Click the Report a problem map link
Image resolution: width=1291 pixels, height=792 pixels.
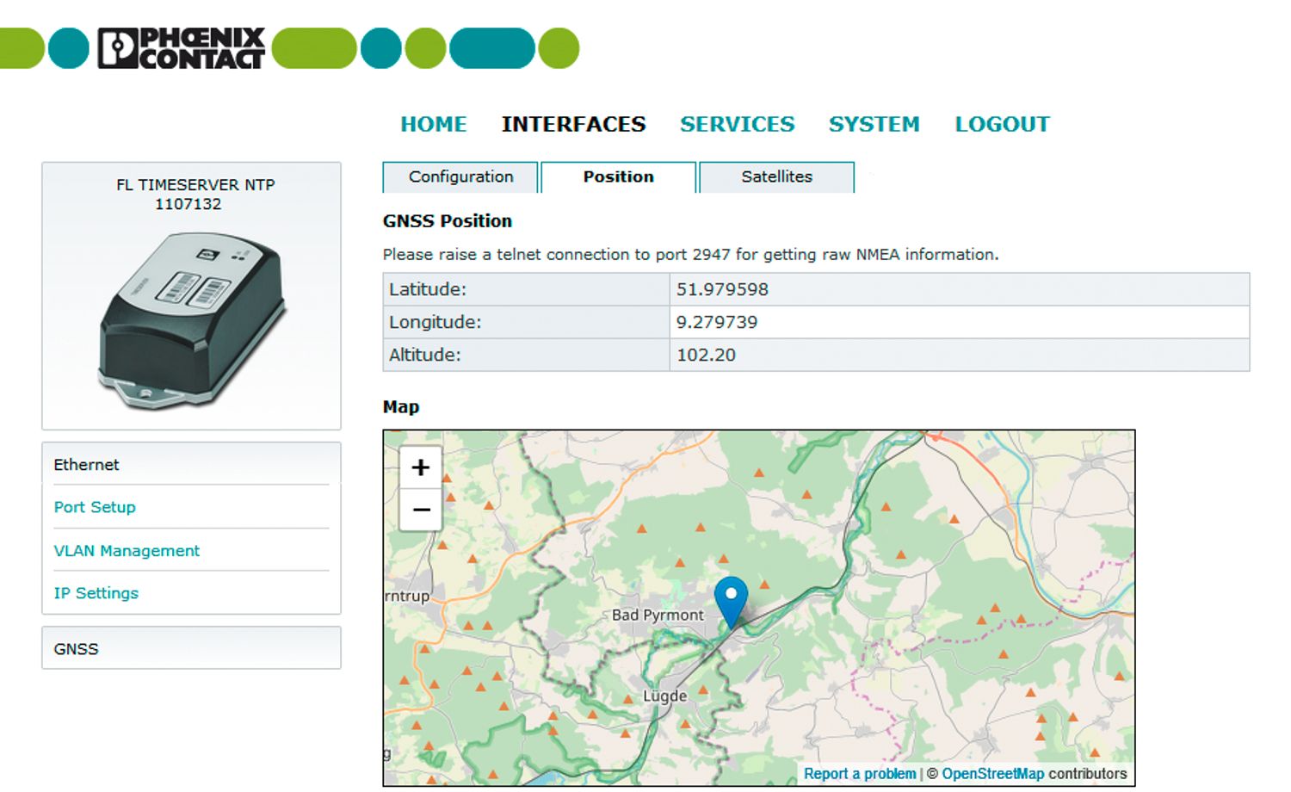click(x=859, y=774)
